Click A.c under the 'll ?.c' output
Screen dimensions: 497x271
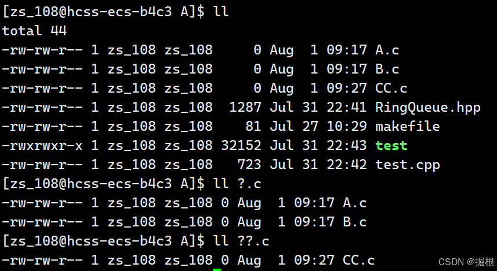355,203
